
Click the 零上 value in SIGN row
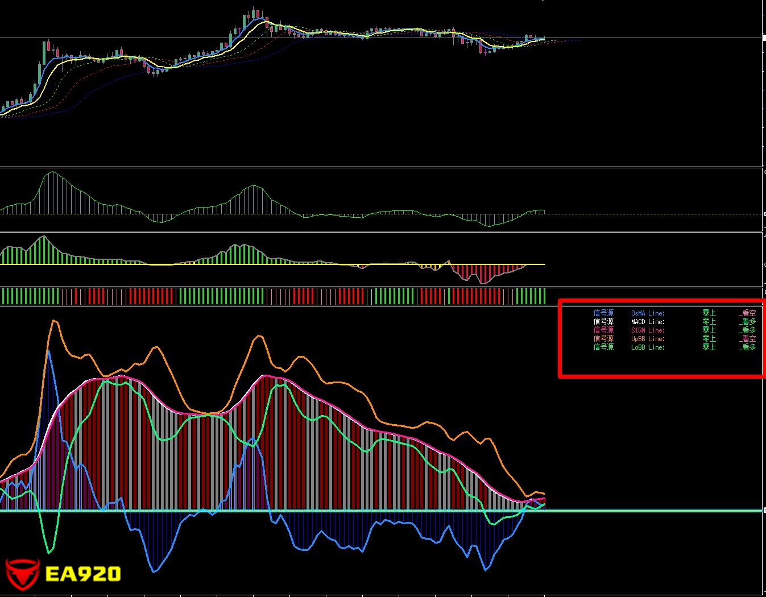click(709, 330)
